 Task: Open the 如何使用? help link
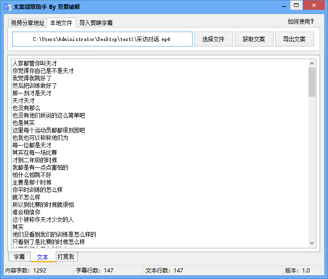301,21
